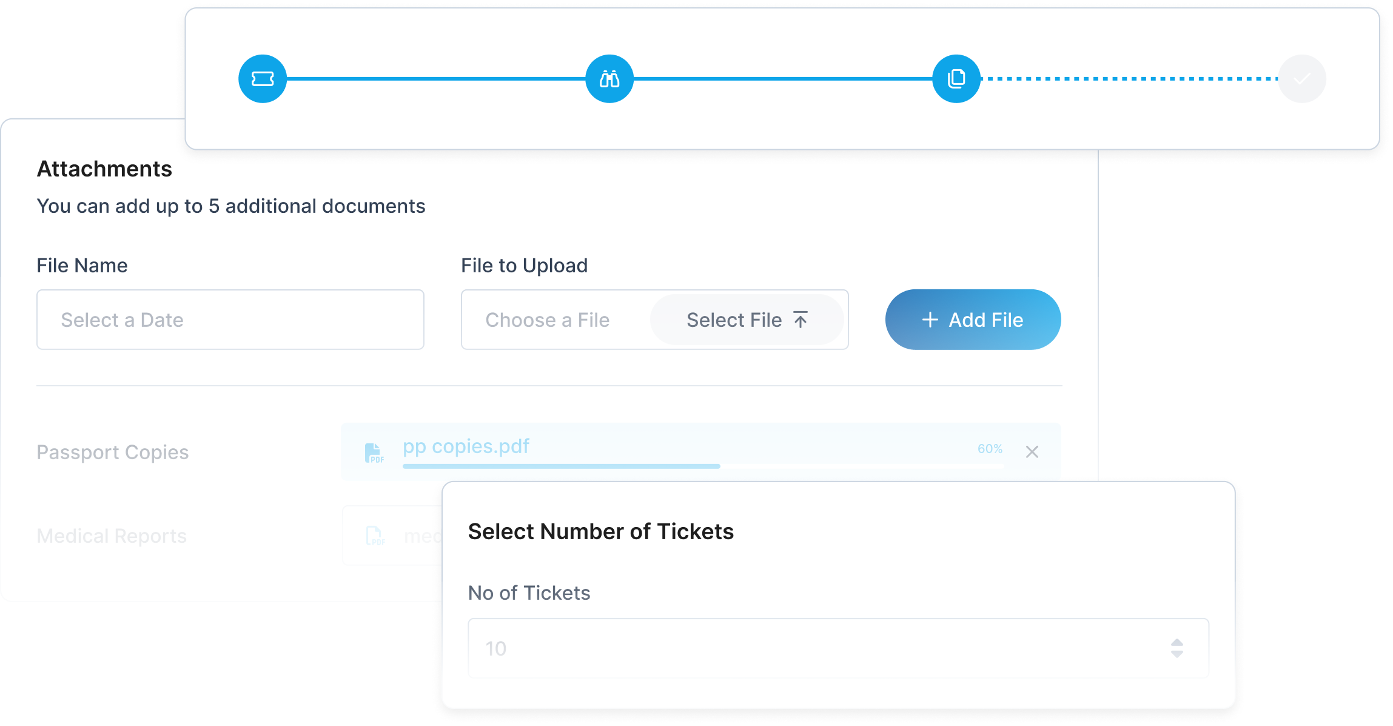Focus the File Name input field
Image resolution: width=1393 pixels, height=726 pixels.
[x=230, y=320]
